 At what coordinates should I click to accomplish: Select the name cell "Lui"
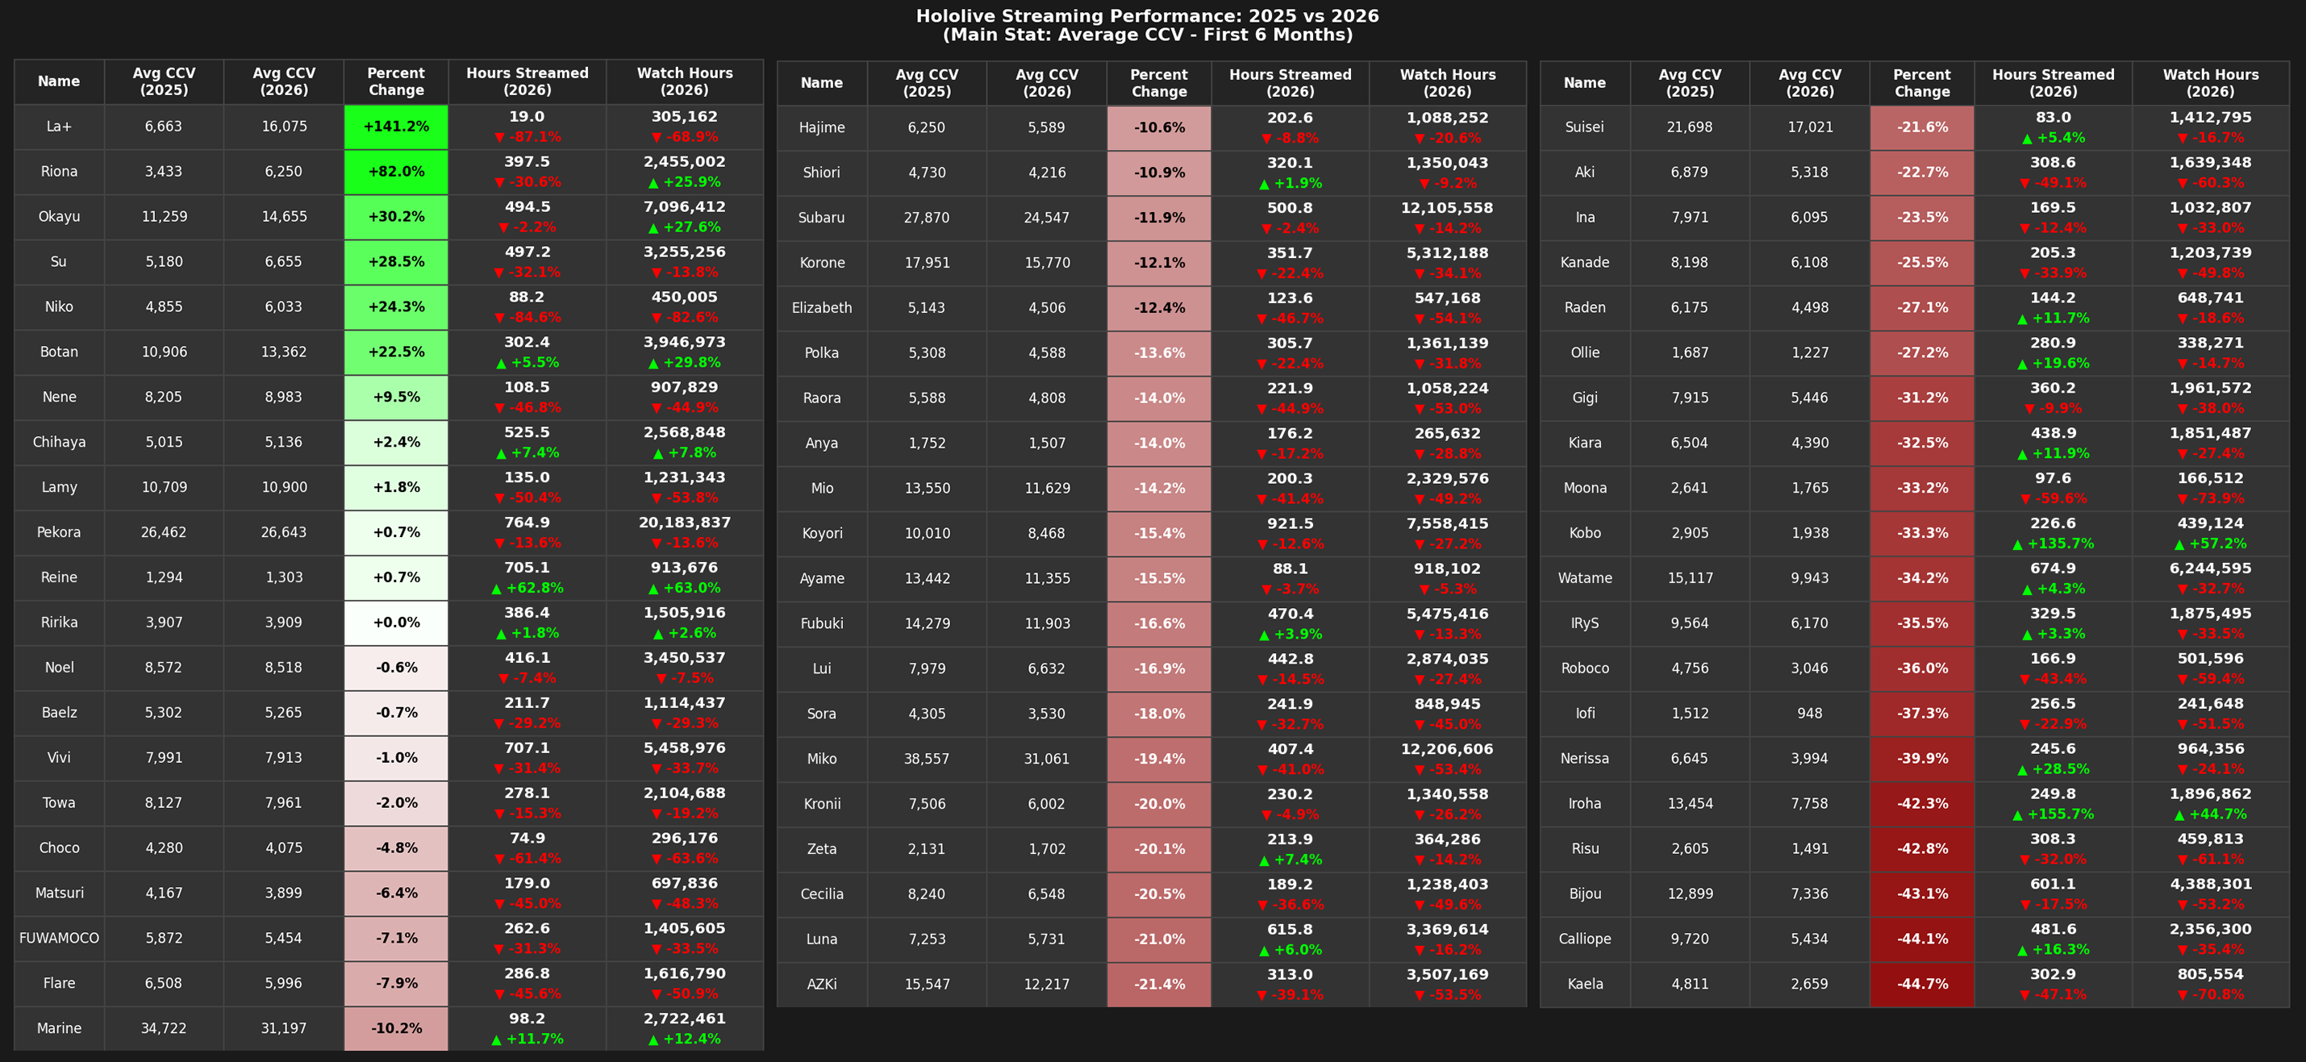coord(822,668)
